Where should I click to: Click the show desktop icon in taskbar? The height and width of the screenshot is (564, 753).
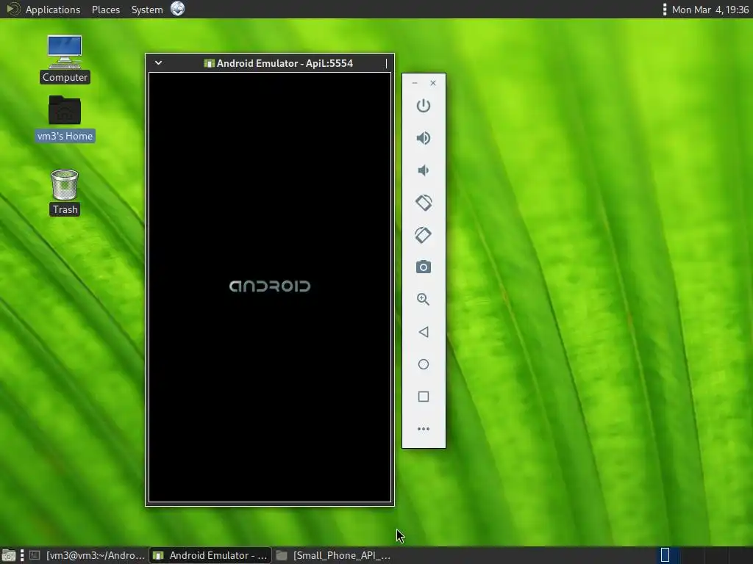9,555
